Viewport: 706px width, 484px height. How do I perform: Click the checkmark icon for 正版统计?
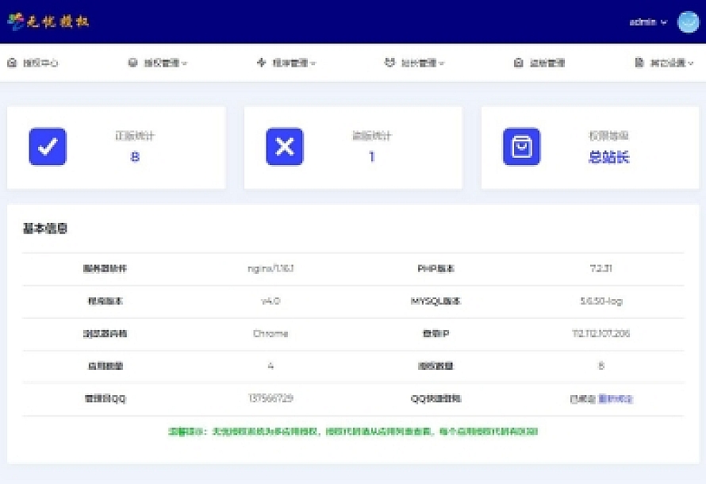pos(48,147)
